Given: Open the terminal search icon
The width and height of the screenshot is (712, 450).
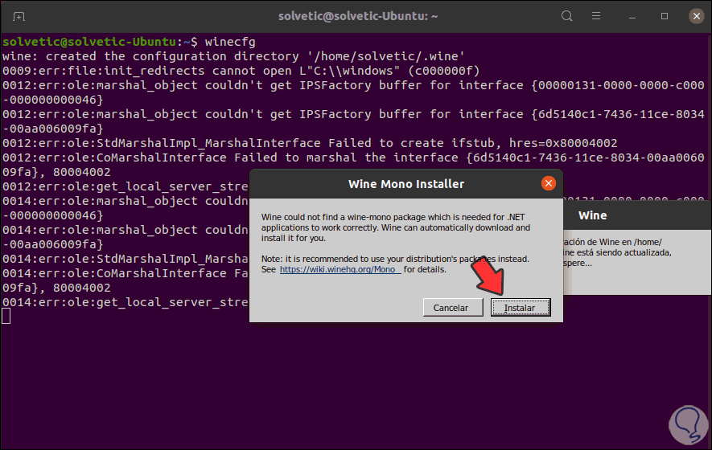Looking at the screenshot, I should (x=566, y=16).
